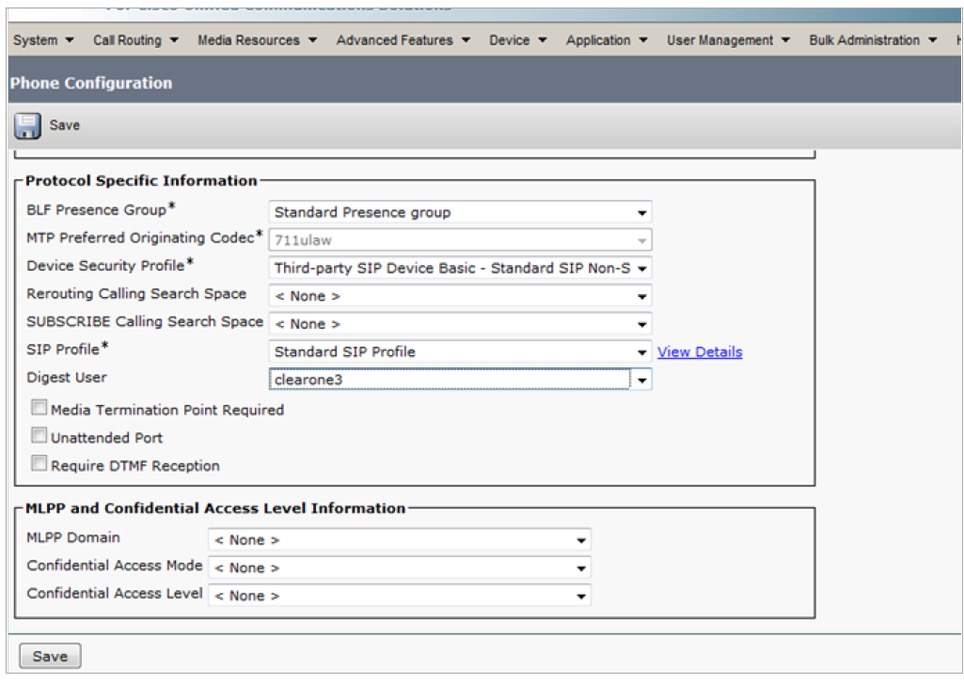Open the Application menu

click(x=607, y=40)
